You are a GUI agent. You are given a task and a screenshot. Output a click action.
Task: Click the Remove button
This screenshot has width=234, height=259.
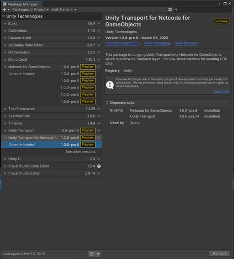coord(220,254)
